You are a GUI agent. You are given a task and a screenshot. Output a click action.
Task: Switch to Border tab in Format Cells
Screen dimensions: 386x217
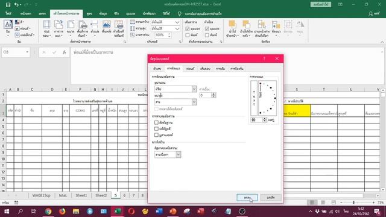pos(205,69)
